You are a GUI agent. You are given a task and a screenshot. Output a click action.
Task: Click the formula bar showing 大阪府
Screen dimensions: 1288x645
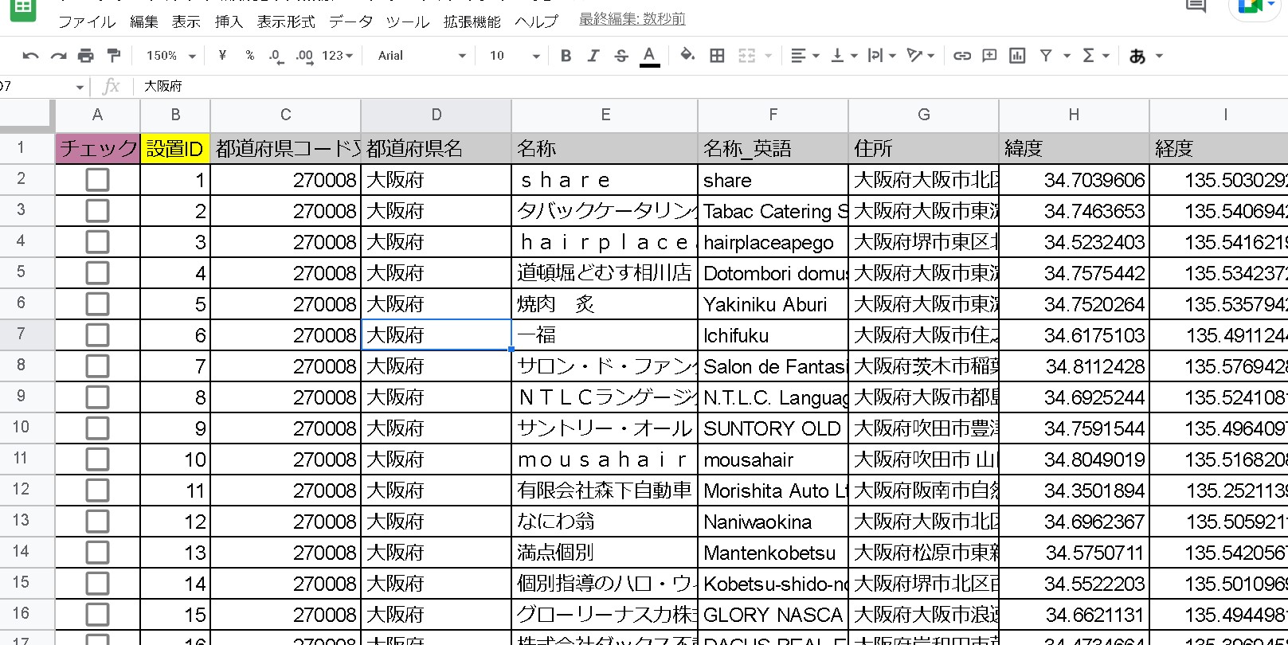(x=709, y=87)
